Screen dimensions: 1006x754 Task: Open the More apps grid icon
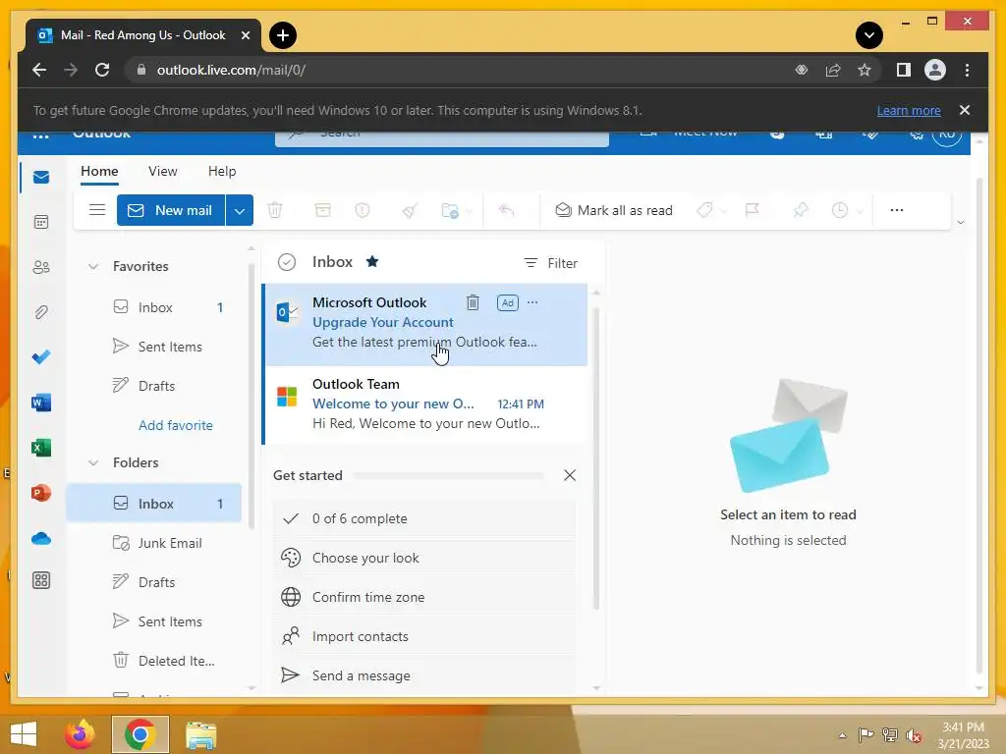41,581
